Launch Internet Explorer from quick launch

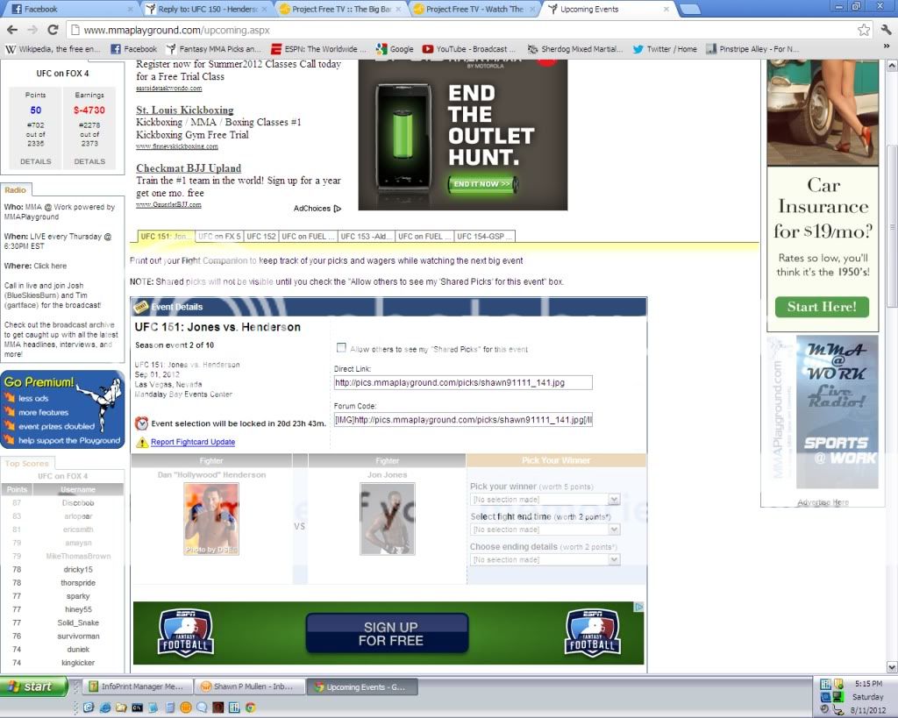tap(105, 707)
